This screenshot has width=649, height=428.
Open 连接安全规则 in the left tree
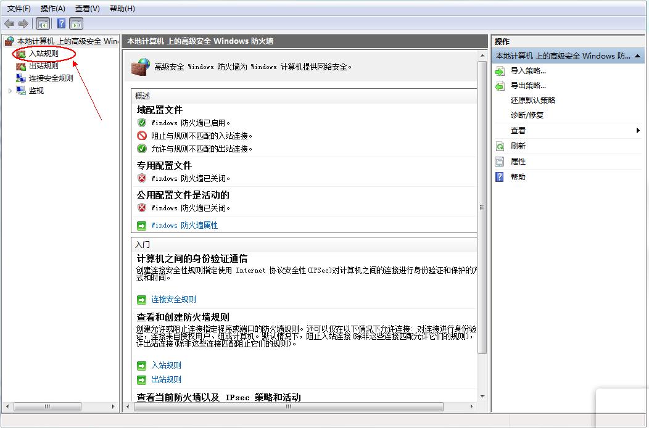coord(51,78)
